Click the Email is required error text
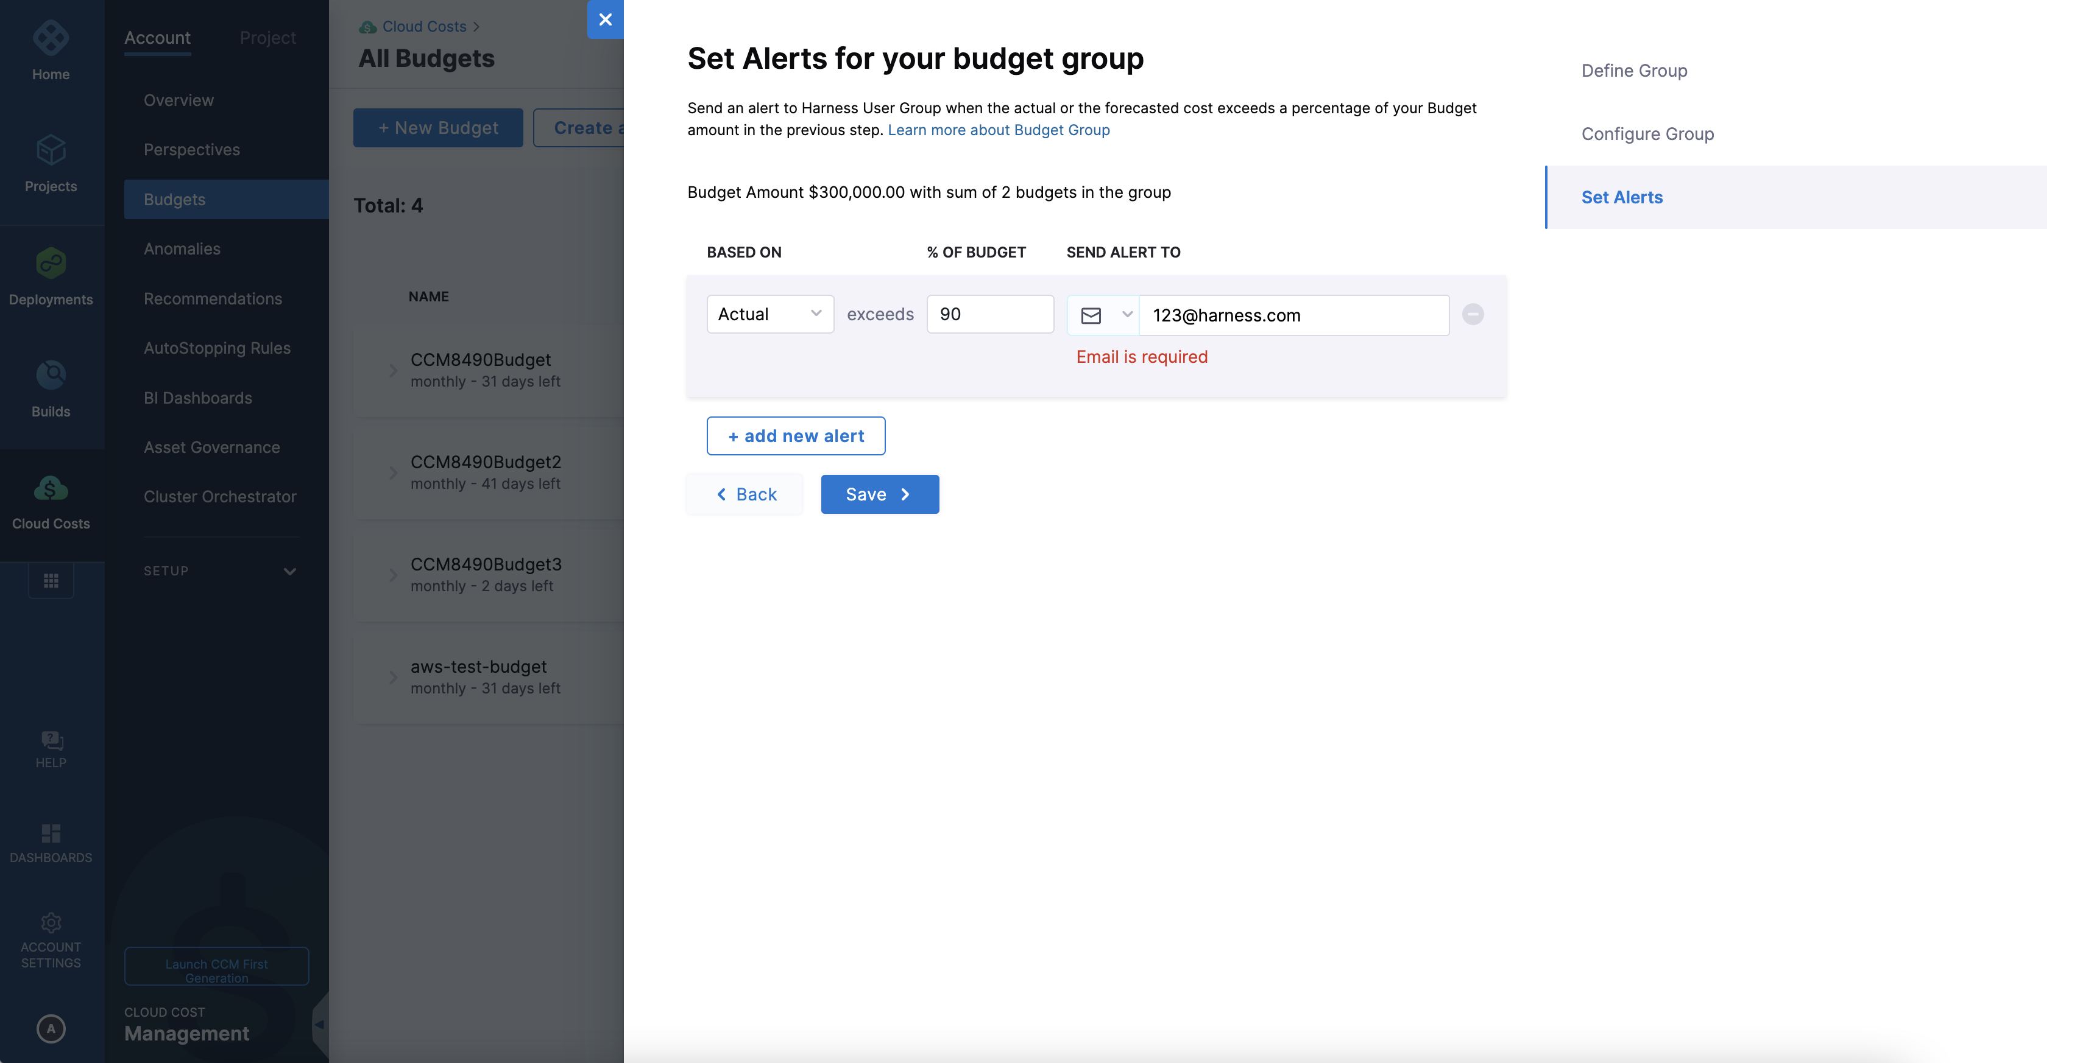This screenshot has width=2080, height=1063. point(1142,357)
